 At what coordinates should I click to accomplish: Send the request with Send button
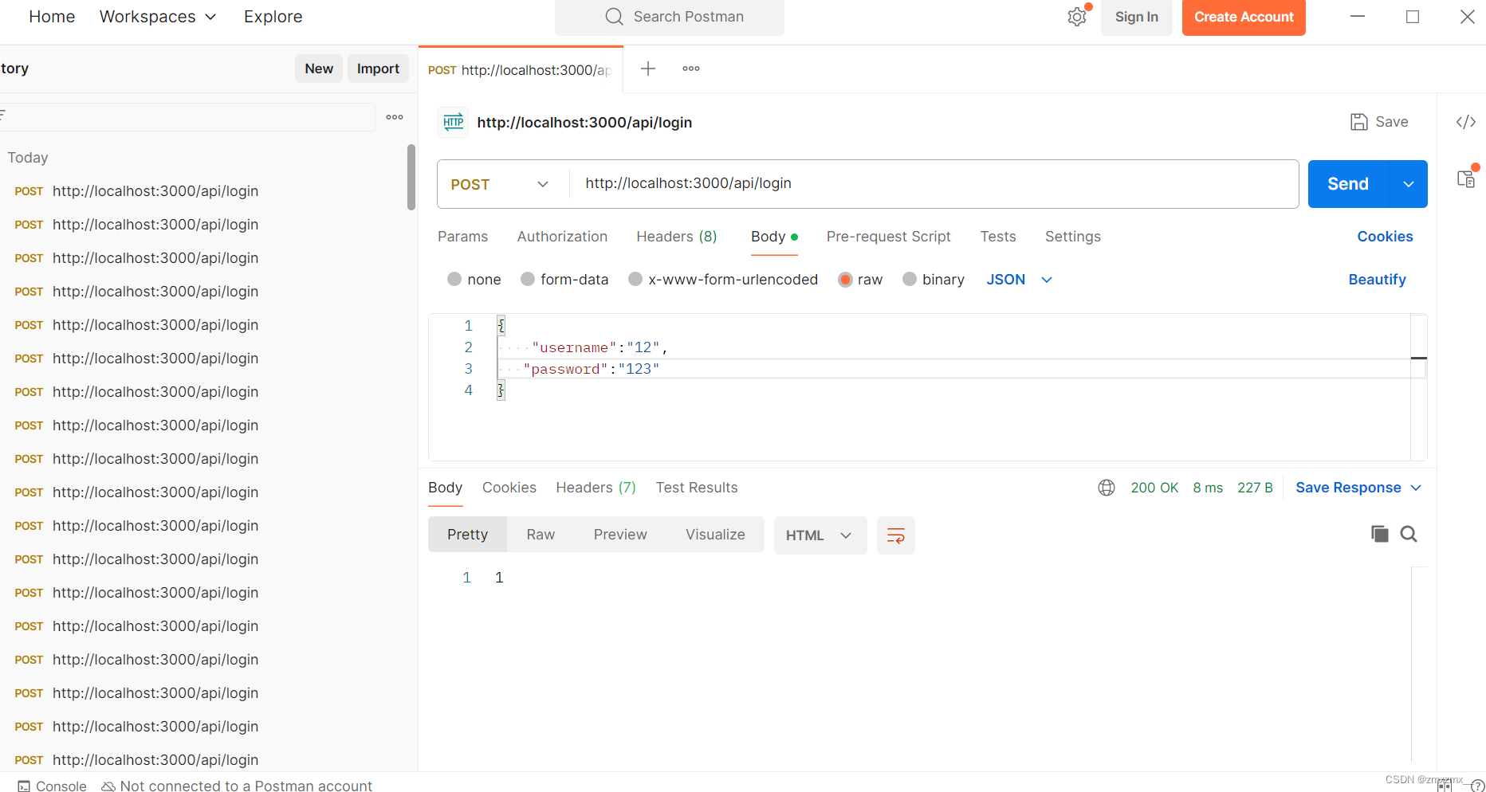point(1348,184)
